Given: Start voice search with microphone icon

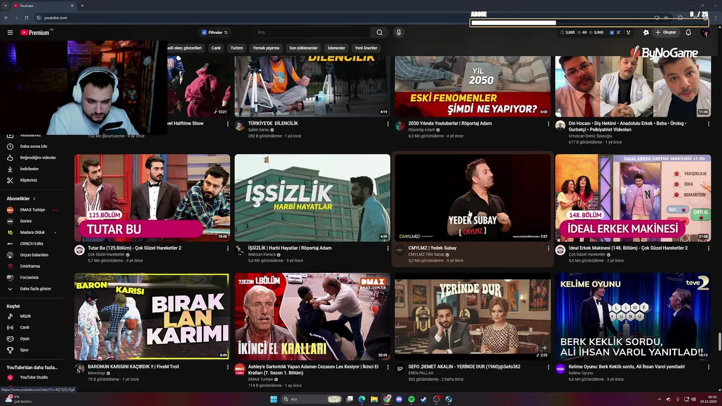Looking at the screenshot, I should point(398,33).
